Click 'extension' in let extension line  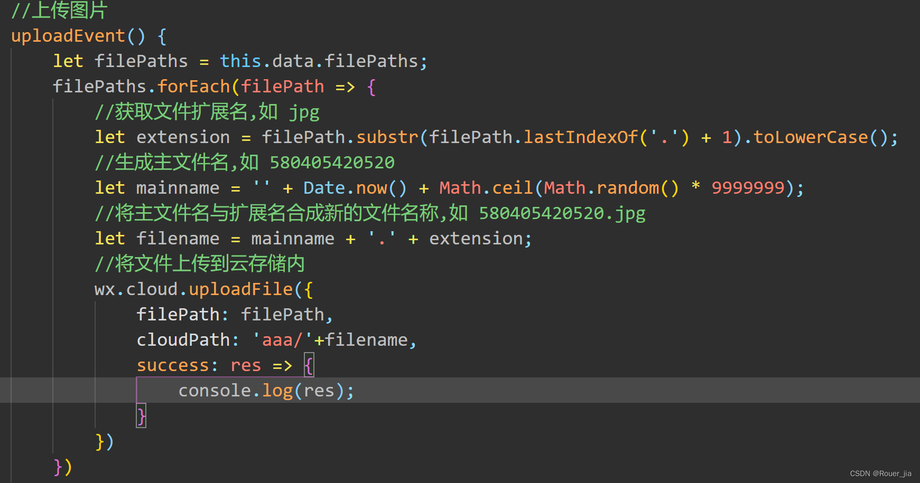pos(183,137)
